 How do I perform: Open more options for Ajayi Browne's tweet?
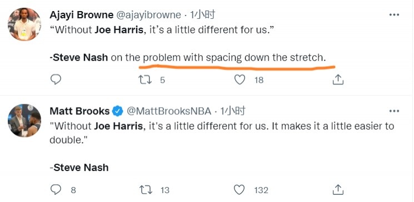(x=394, y=15)
